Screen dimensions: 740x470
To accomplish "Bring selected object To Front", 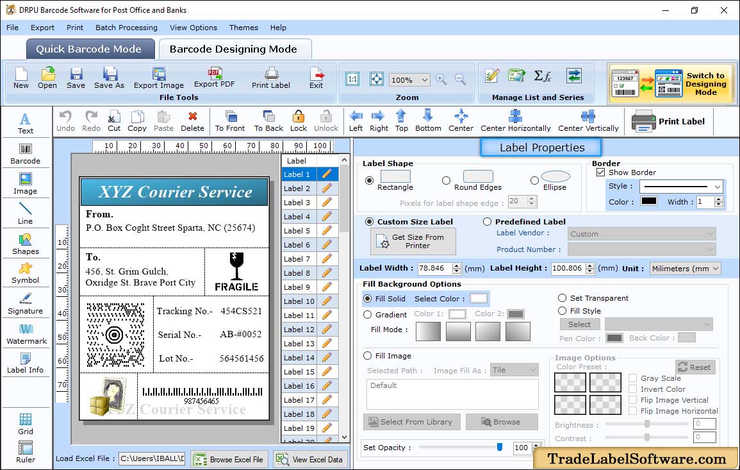I will coord(230,121).
